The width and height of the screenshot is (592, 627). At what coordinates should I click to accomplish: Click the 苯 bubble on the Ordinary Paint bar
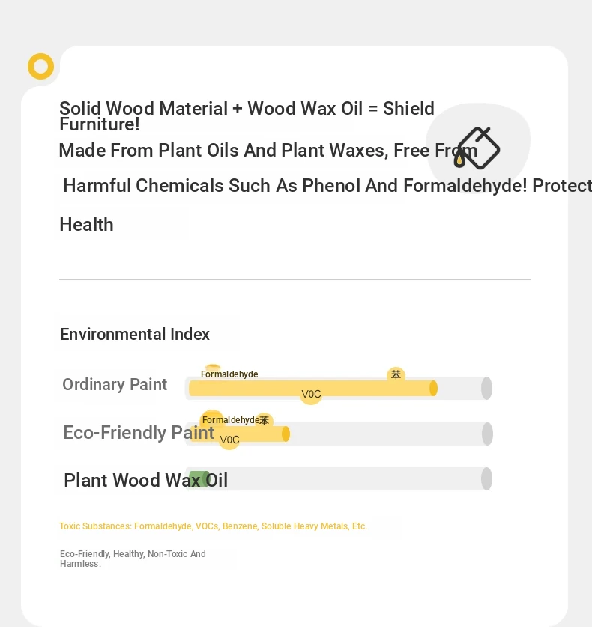396,375
